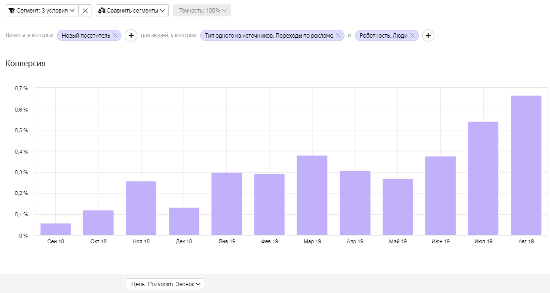Expand the 'Сравнить сегменты' dropdown
Screen dimensions: 550x293
[132, 11]
